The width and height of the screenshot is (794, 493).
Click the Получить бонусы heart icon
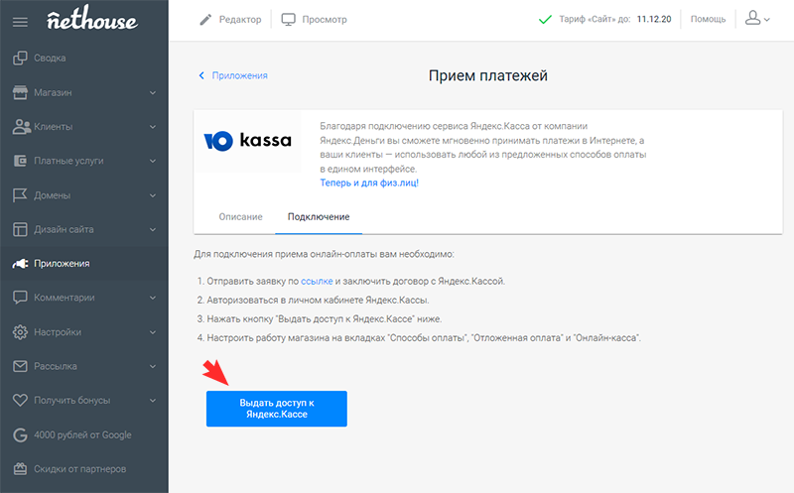(x=20, y=401)
